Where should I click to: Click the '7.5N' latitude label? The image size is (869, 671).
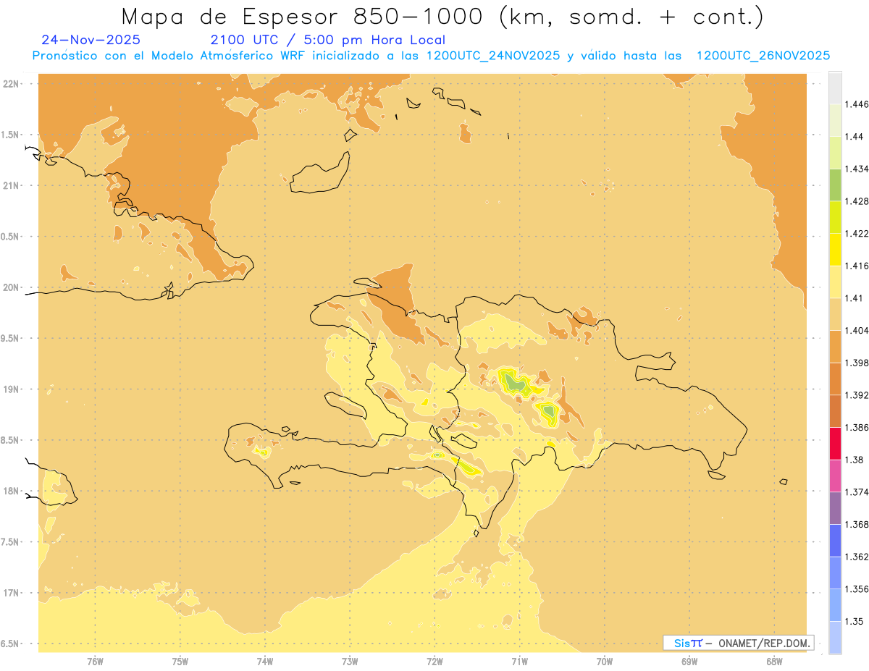9,542
